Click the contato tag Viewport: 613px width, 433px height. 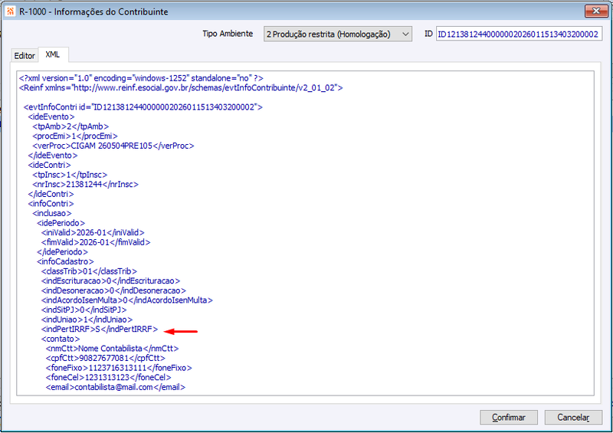click(61, 339)
